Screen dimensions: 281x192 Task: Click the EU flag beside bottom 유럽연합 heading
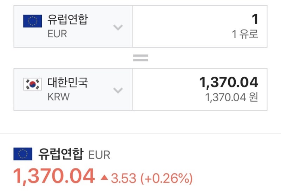pos(23,154)
